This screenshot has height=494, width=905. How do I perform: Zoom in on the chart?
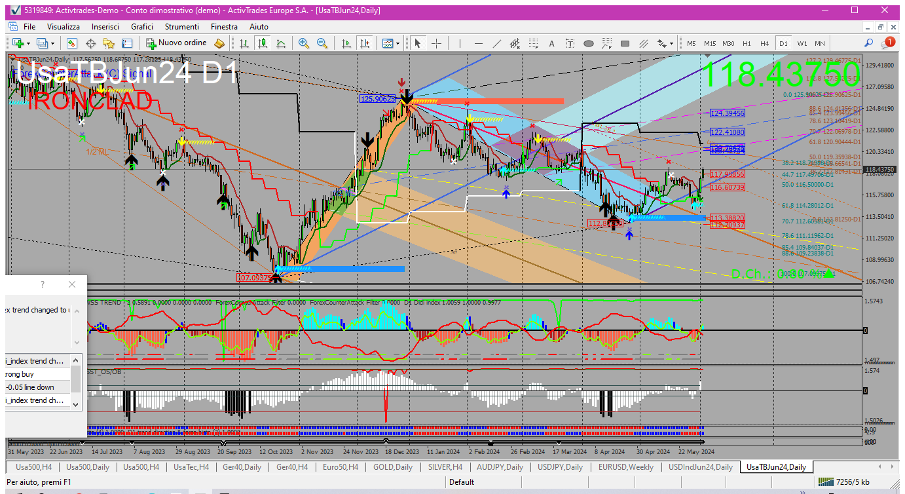point(303,43)
